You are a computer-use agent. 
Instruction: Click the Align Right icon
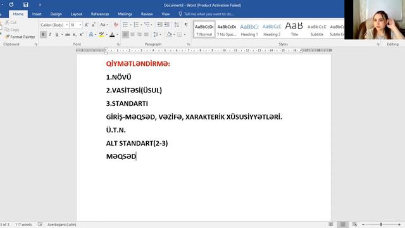(x=139, y=34)
